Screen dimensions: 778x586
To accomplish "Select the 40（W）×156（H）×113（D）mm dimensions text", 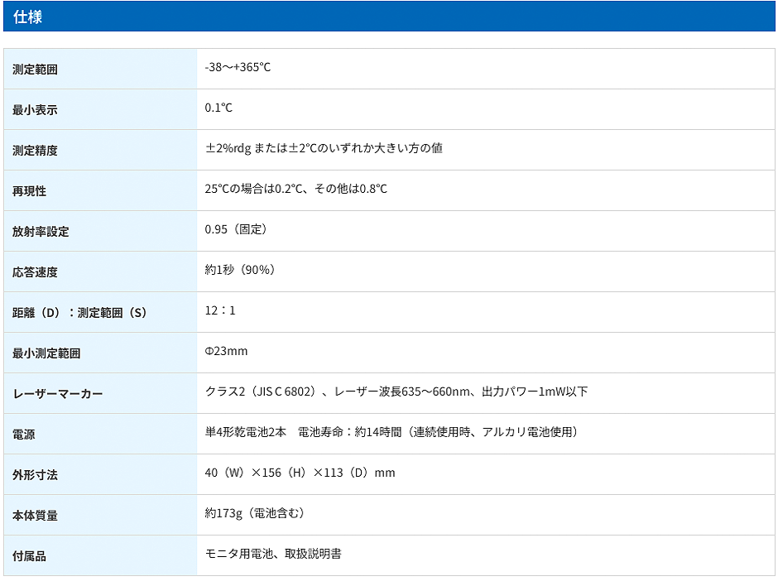I will point(300,473).
